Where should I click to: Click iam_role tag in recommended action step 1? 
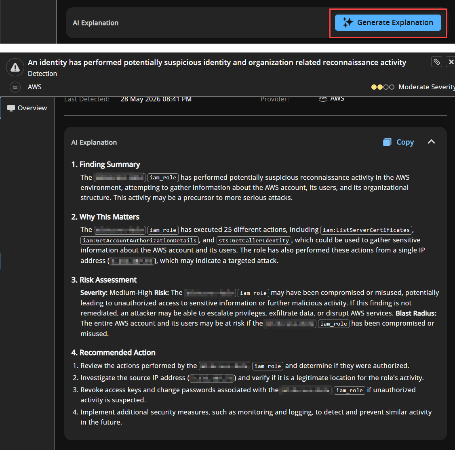click(x=268, y=366)
